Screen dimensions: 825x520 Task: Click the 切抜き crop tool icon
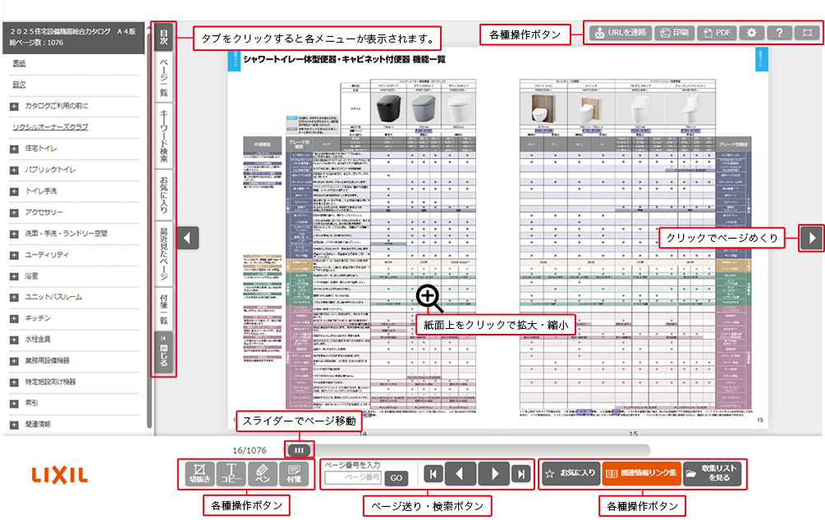click(198, 474)
